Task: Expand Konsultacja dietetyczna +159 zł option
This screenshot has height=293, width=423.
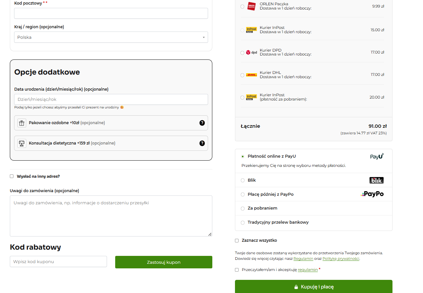Action: (111, 143)
